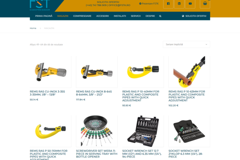Open the YouTube channel icon

click(190, 4)
